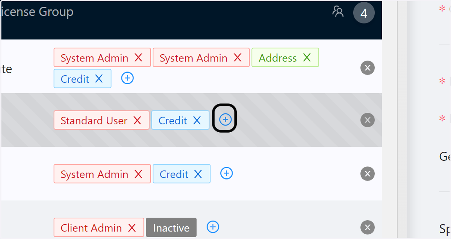Remove the Client Admin tag
The width and height of the screenshot is (451, 239).
click(132, 228)
